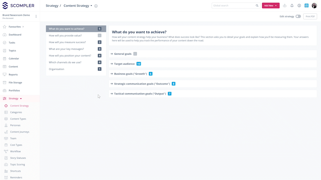Click the Add New button
321x180 pixels.
pyautogui.click(x=270, y=5)
